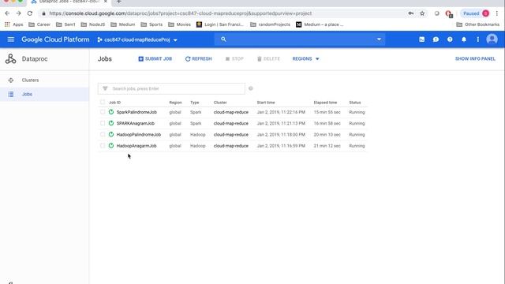Open the randomProjects bookmarks folder
505x284 pixels.
pos(270,24)
